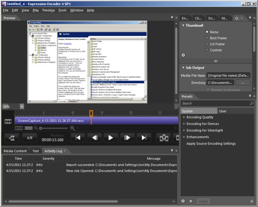Screen dimensions: 258x207
Task: Open the Timeline menu
Action: coord(48,10)
